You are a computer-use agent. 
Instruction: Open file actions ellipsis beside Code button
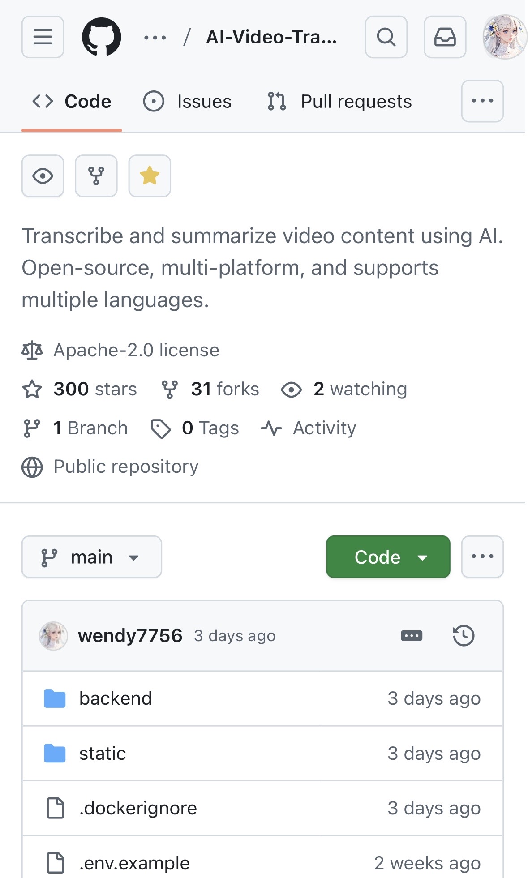point(482,557)
